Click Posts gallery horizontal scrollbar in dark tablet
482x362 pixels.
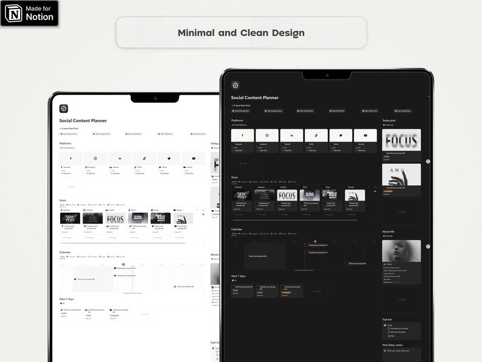[x=295, y=220]
